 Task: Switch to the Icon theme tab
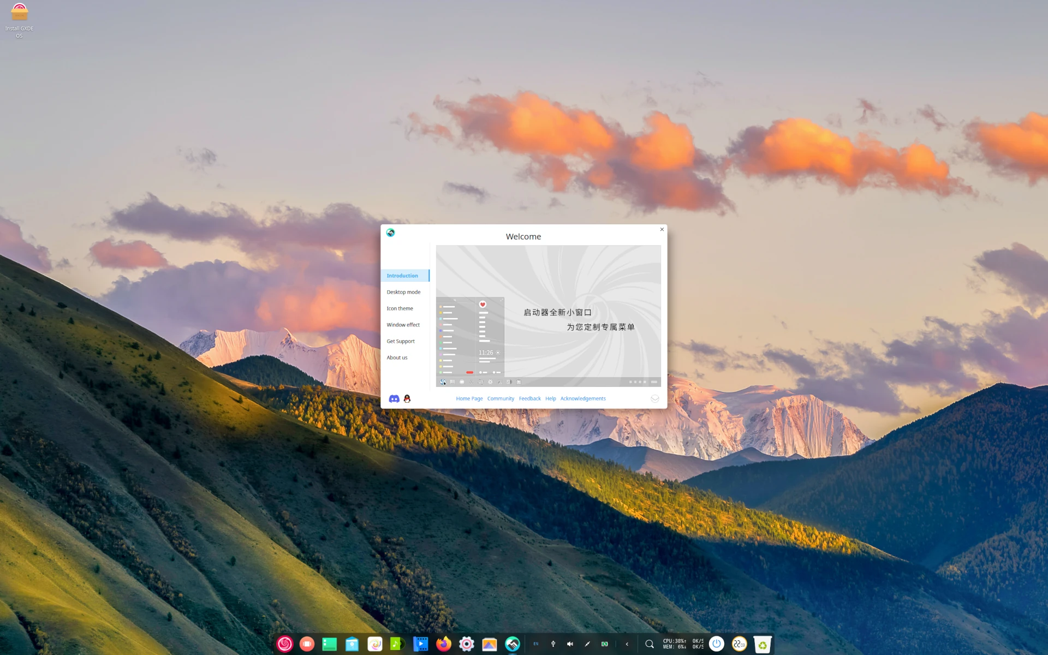coord(400,308)
